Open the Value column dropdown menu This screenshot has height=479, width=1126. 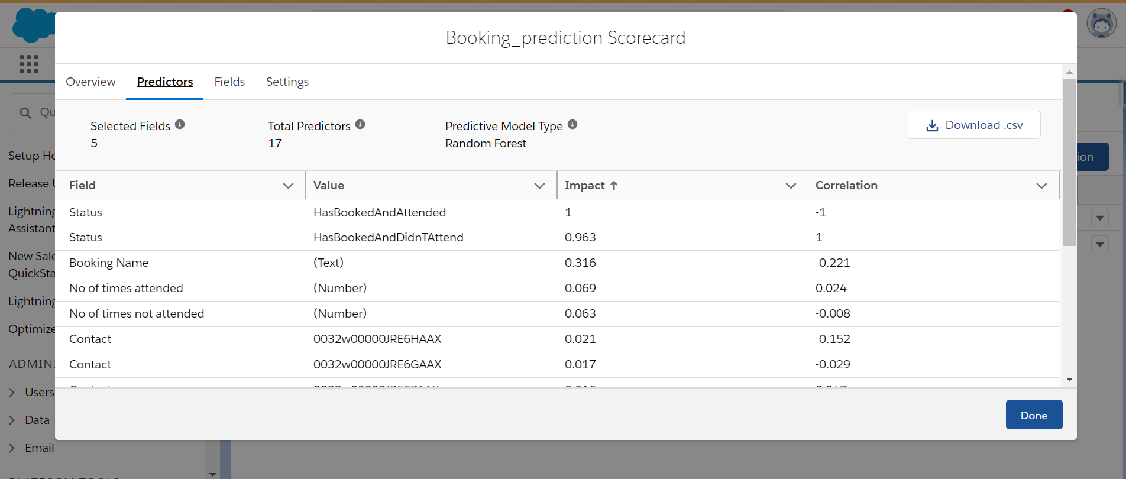pos(539,186)
